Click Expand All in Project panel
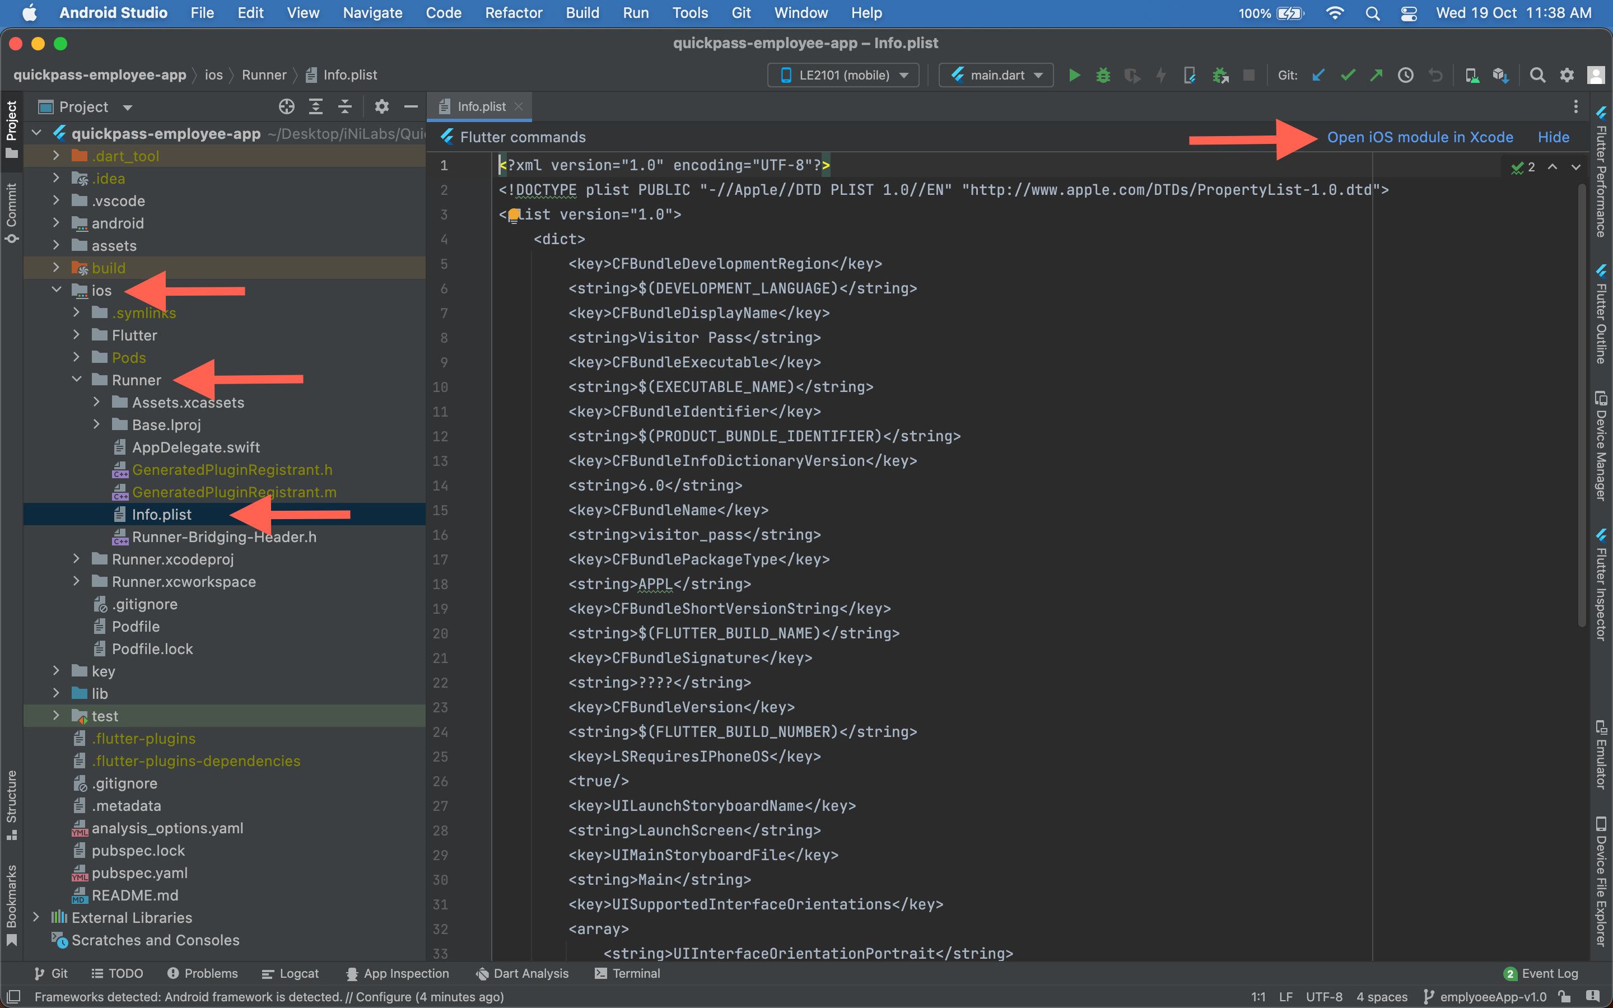This screenshot has width=1613, height=1008. click(316, 106)
